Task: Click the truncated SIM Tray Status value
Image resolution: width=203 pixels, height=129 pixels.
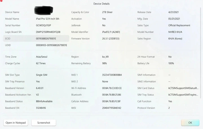Action: (x=183, y=95)
